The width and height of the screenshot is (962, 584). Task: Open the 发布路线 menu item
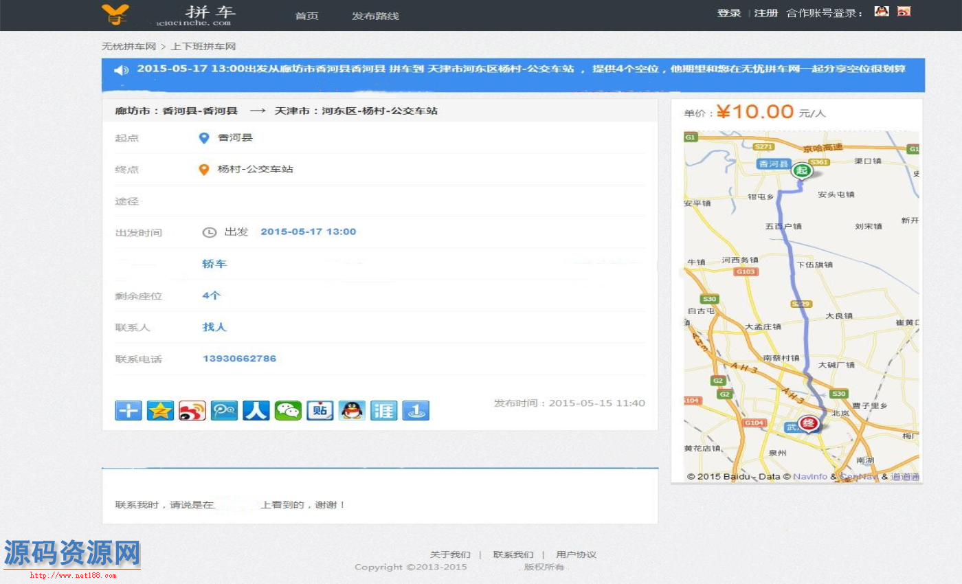(375, 16)
